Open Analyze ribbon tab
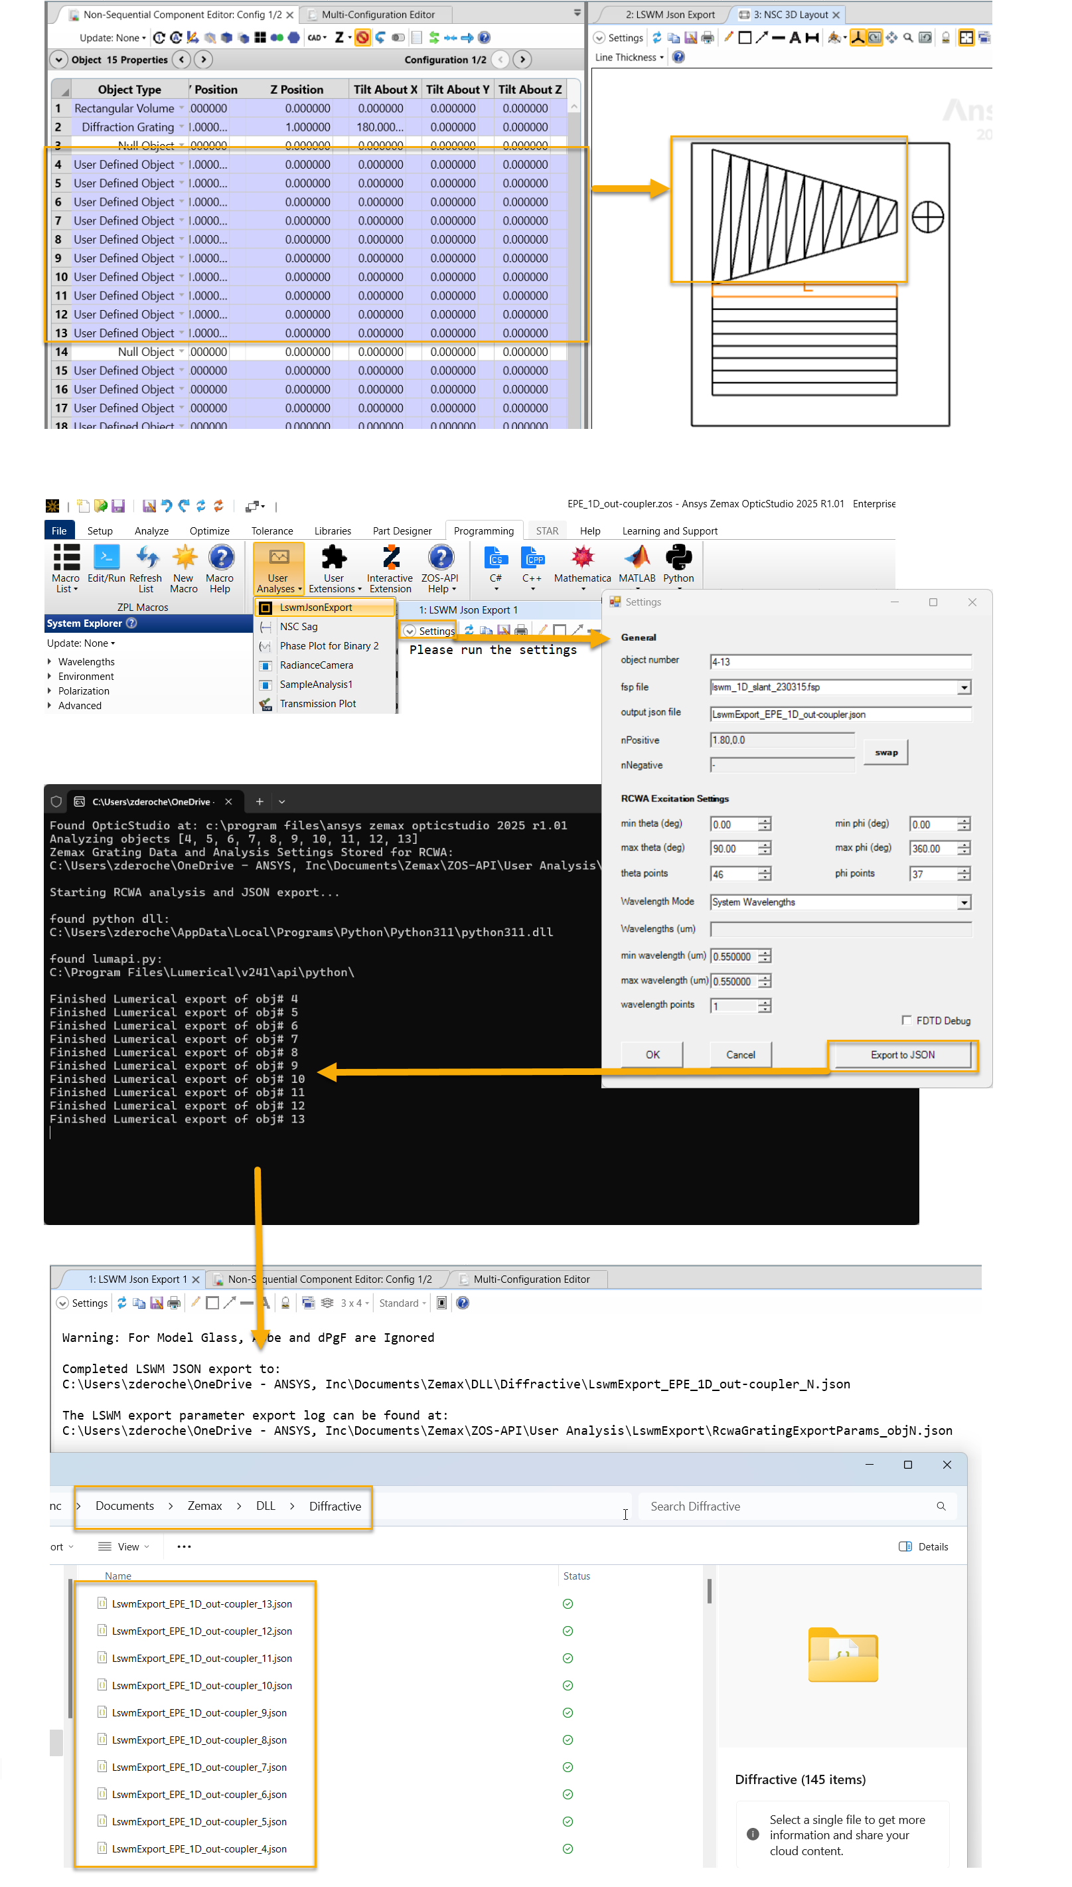This screenshot has height=1887, width=1072. (x=151, y=530)
